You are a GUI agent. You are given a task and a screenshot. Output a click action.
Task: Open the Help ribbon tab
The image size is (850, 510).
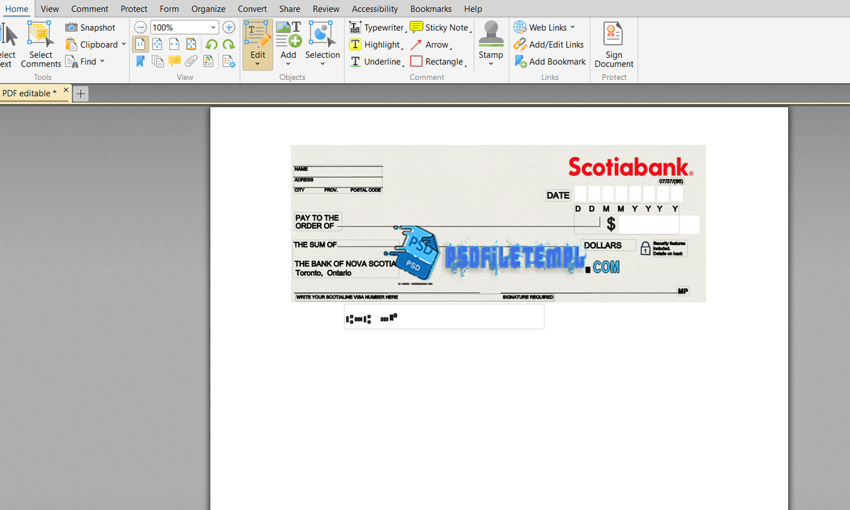point(473,9)
